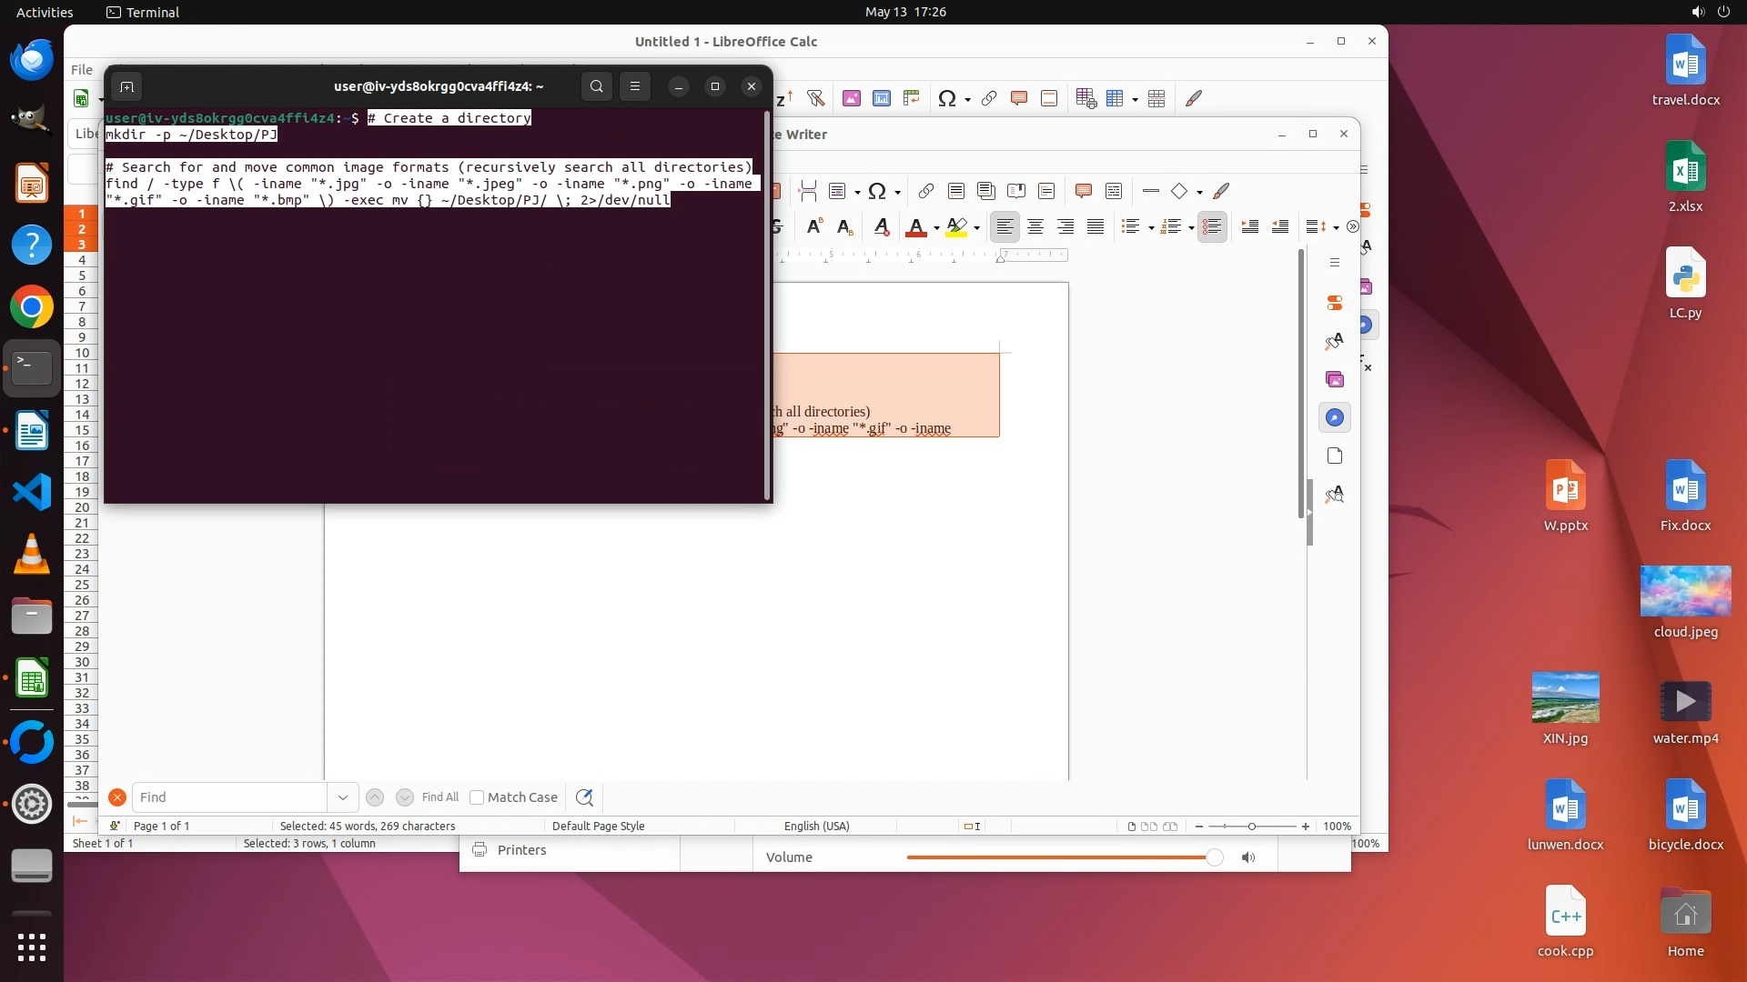Click the Find All button
Viewport: 1747px width, 982px height.
coord(440,797)
